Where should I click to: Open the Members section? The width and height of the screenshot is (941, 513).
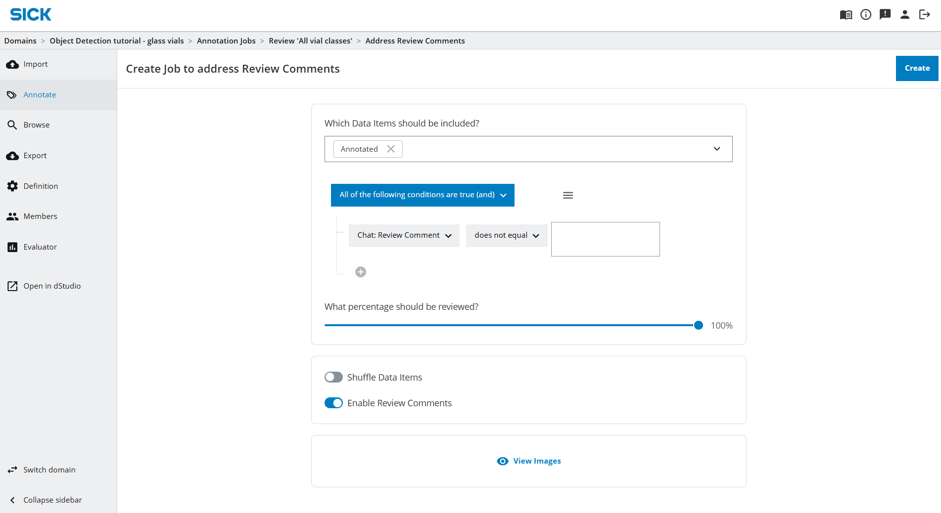[x=41, y=216]
